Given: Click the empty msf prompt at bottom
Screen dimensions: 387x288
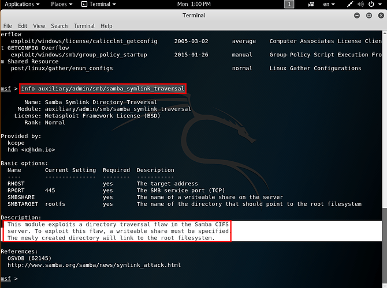Looking at the screenshot, I should [x=17, y=279].
